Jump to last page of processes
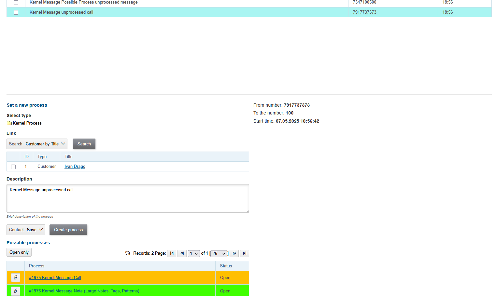Viewport: 496px width, 296px height. coord(245,253)
